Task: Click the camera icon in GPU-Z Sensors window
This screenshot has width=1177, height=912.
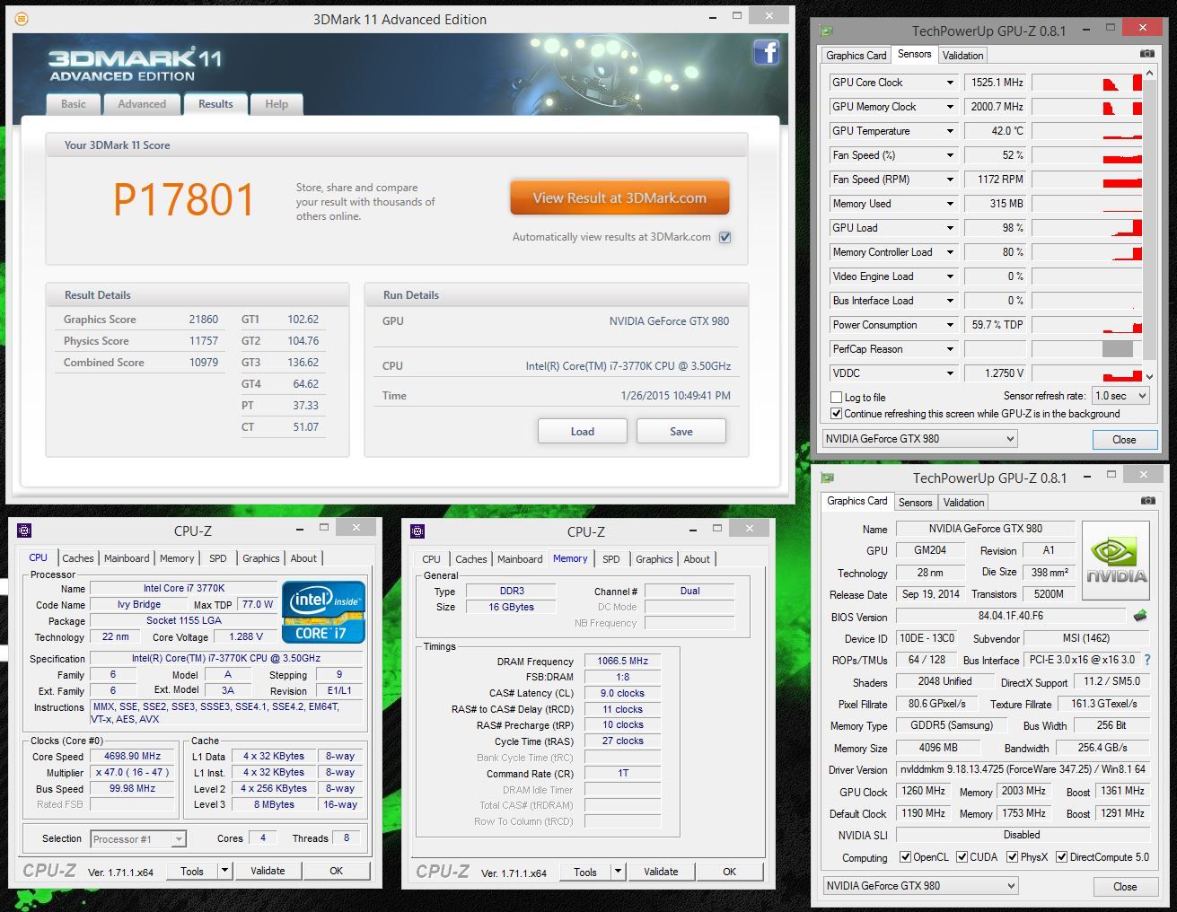Action: click(1146, 54)
